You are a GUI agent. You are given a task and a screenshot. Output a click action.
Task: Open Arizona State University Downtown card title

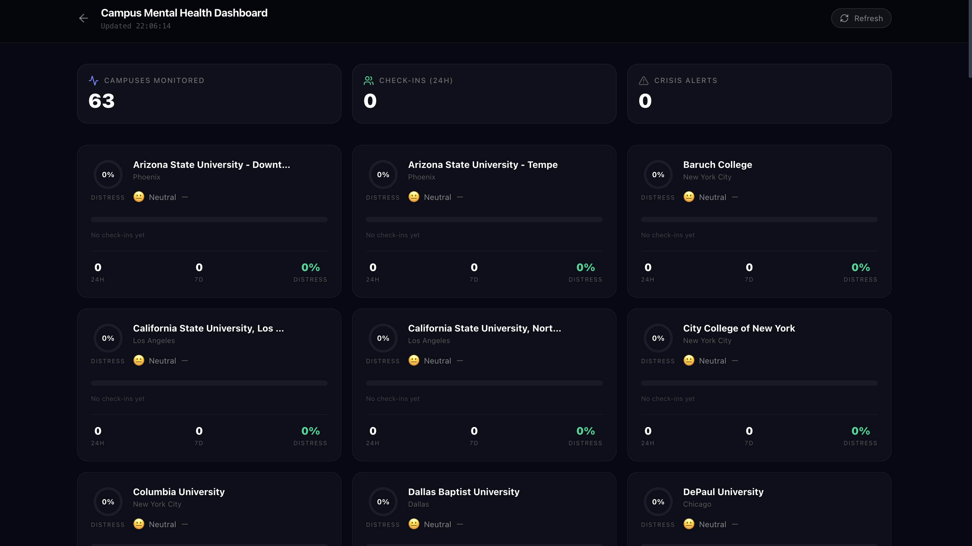point(211,165)
